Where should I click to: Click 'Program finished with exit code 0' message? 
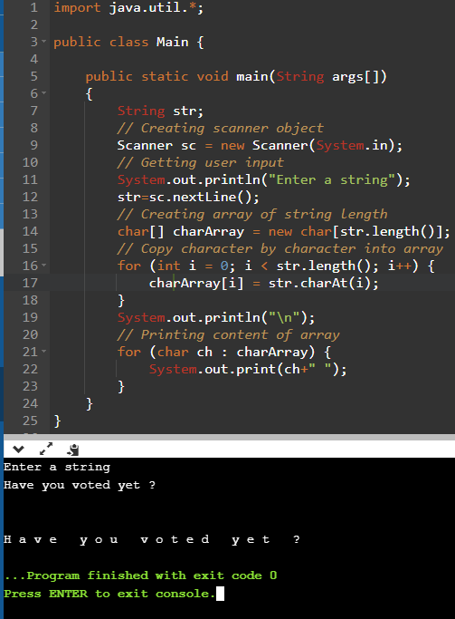point(140,575)
